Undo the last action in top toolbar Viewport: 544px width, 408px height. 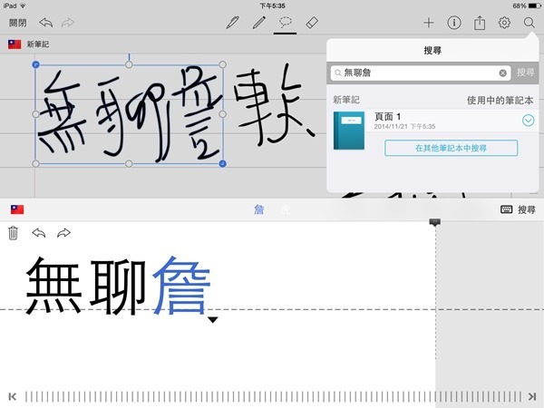(45, 23)
